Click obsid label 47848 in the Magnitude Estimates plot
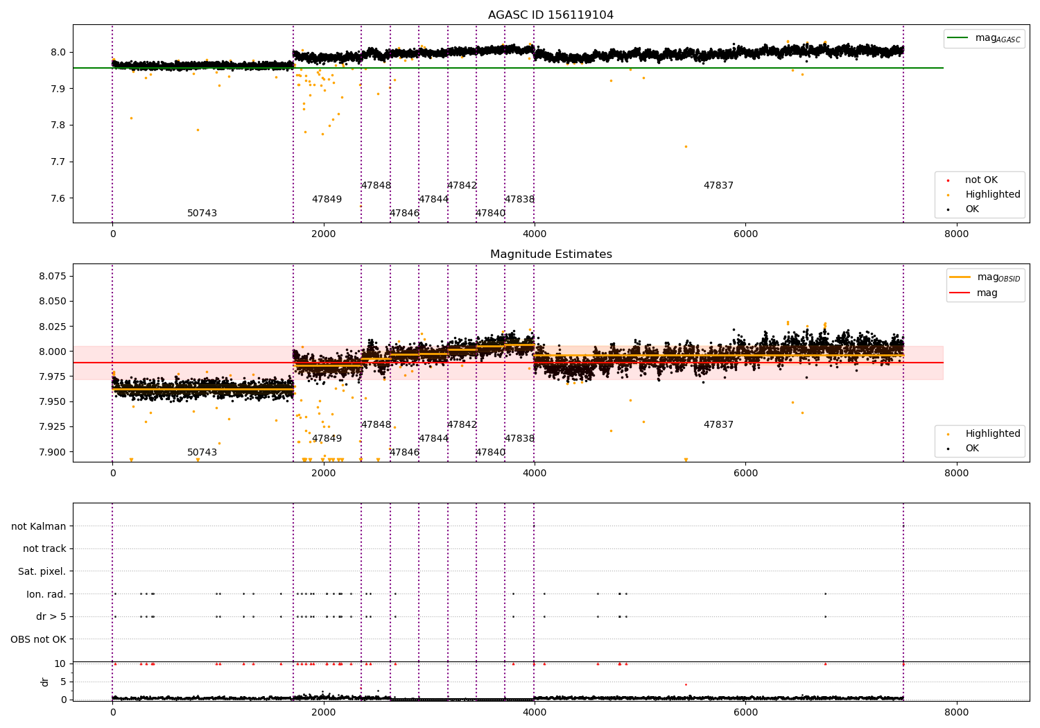Screen dimensions: 1040x728 click(376, 425)
